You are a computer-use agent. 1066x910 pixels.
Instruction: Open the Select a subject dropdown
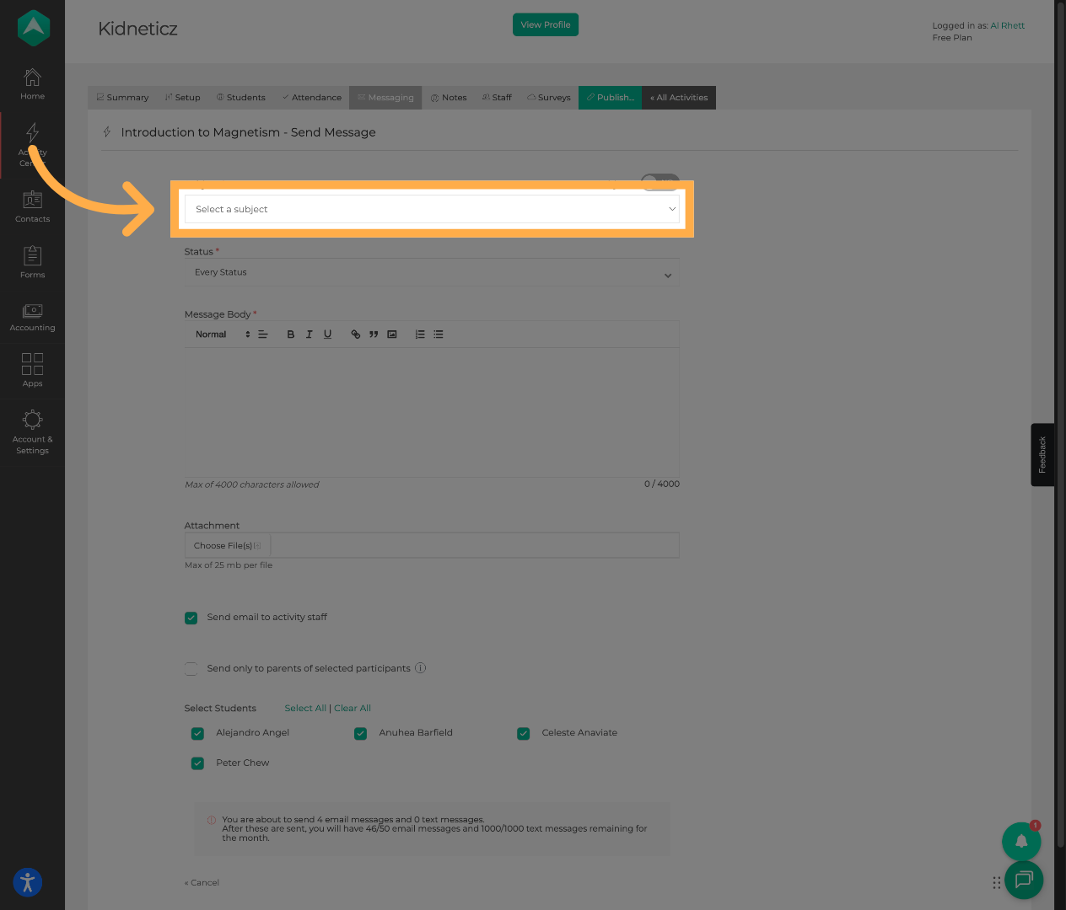[431, 209]
